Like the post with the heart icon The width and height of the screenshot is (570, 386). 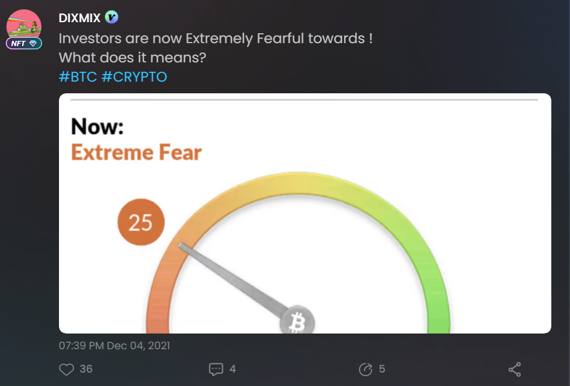(x=66, y=369)
